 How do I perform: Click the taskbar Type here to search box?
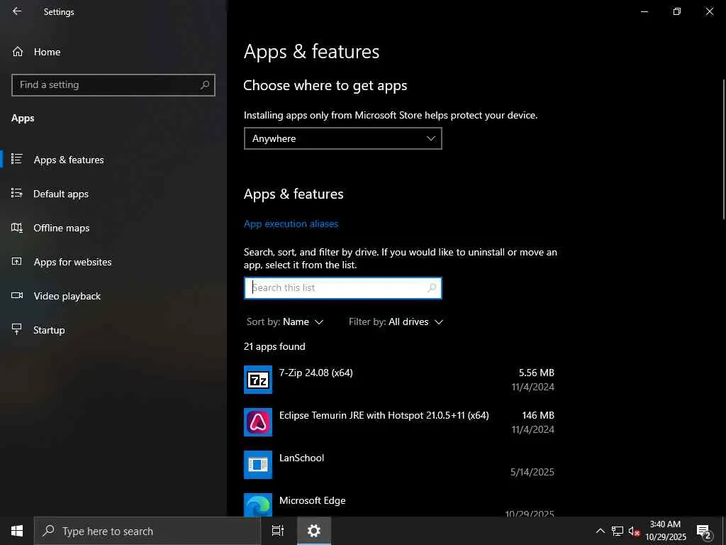click(x=147, y=531)
